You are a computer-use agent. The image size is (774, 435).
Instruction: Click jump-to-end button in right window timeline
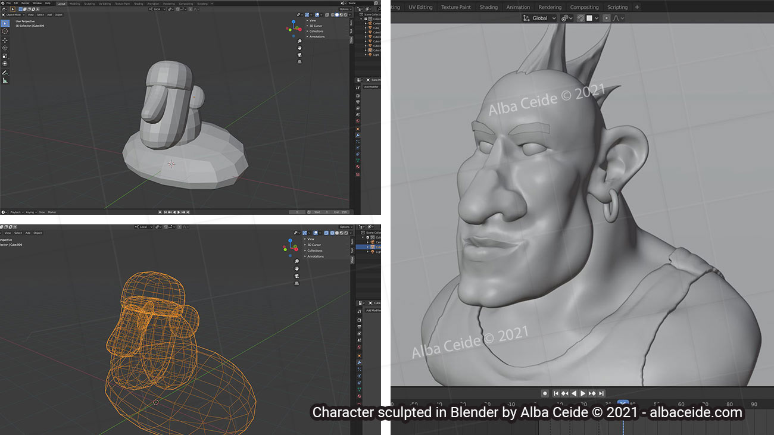click(x=601, y=393)
